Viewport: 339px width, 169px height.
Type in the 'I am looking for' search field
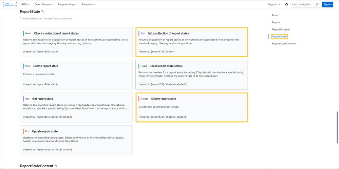pyautogui.click(x=303, y=4)
